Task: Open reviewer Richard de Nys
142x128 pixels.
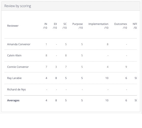Action: click(x=17, y=89)
